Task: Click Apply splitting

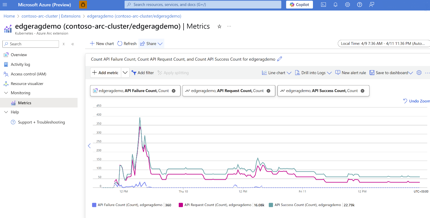Action: click(x=173, y=73)
